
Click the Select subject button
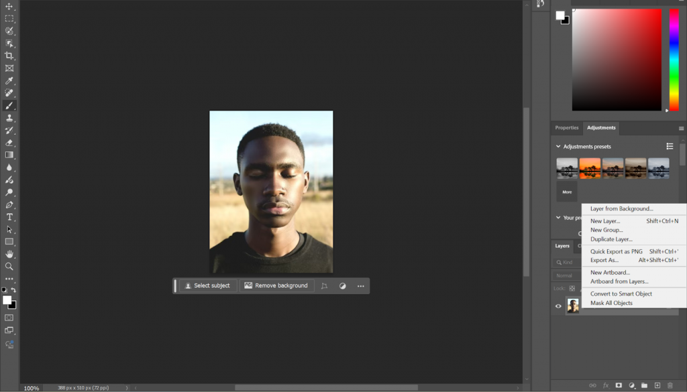tap(208, 285)
